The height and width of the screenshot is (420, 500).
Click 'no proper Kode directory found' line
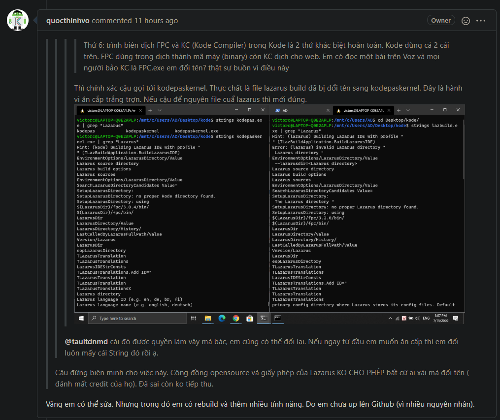(x=146, y=196)
